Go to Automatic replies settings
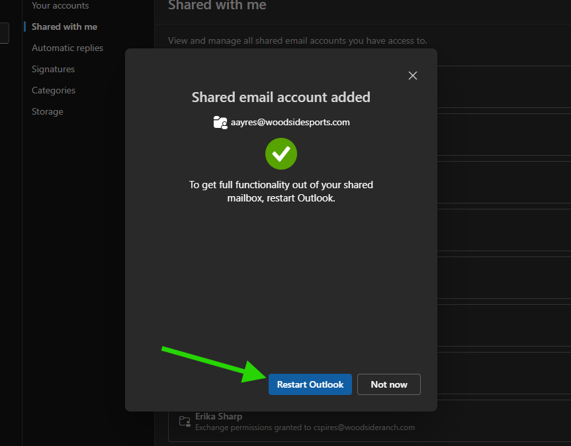Viewport: 571px width, 446px height. (x=67, y=48)
